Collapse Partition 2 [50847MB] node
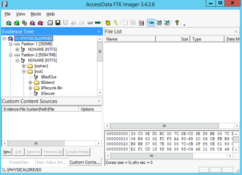The image size is (242, 175). pos(10,55)
